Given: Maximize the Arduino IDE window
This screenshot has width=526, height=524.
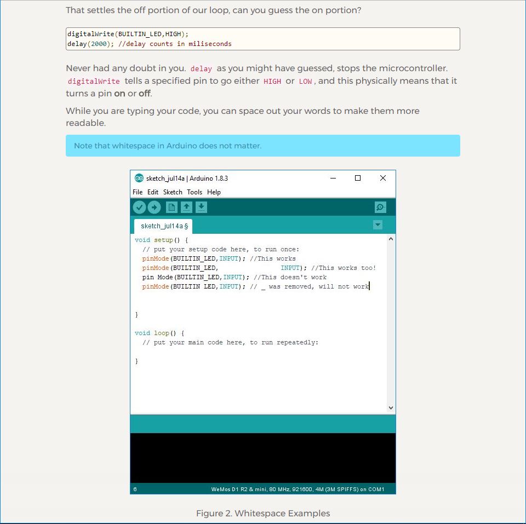Looking at the screenshot, I should 358,178.
